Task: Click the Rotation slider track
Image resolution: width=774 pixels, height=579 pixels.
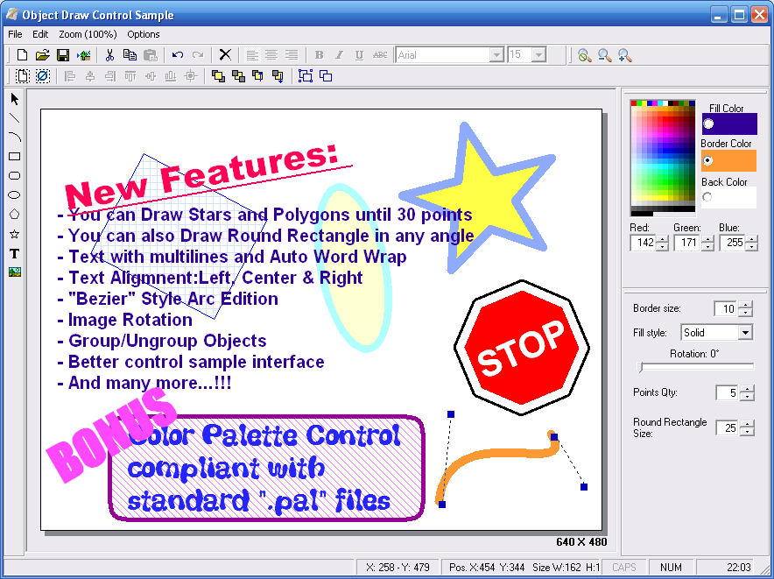Action: 696,367
